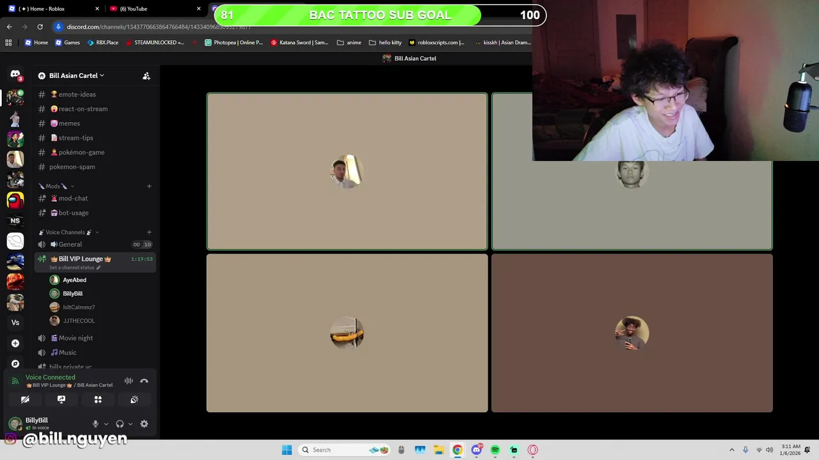Add a server plus icon
The image size is (819, 460).
tap(15, 343)
